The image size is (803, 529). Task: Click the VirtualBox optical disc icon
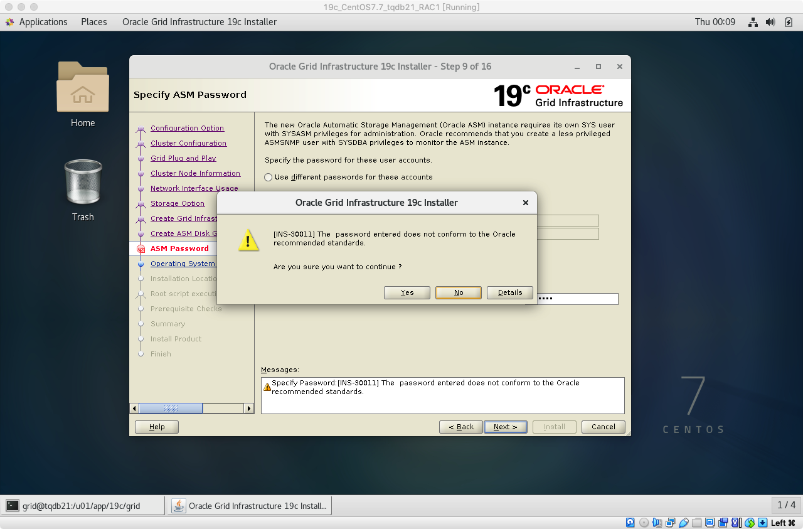pyautogui.click(x=644, y=522)
